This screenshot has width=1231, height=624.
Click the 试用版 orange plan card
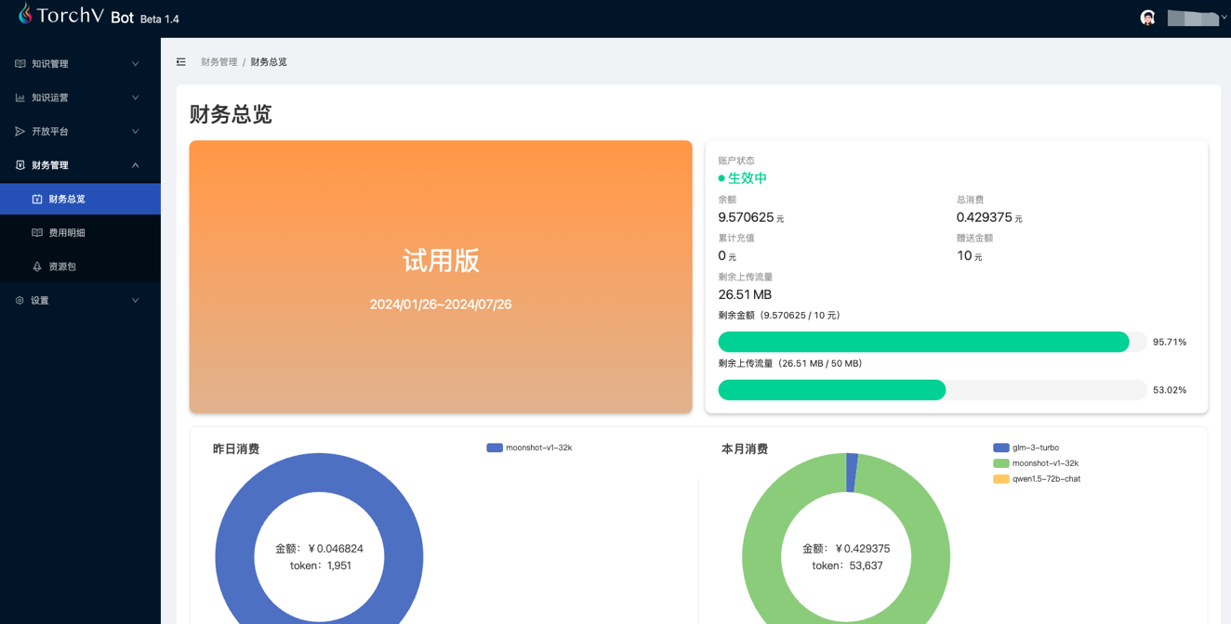tap(441, 277)
